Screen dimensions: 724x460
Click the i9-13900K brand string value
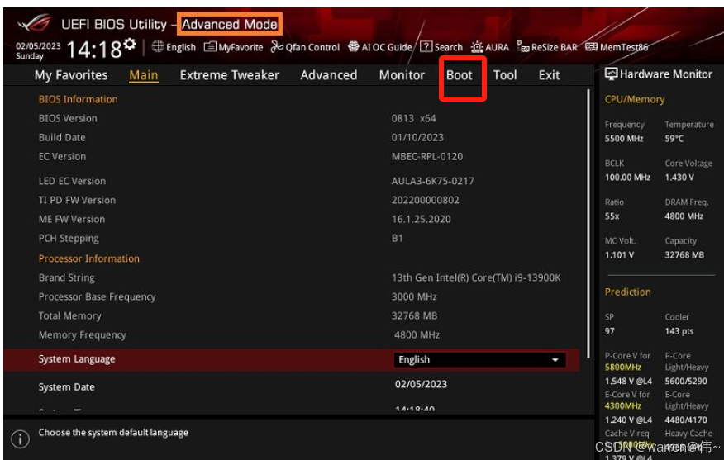(x=476, y=277)
